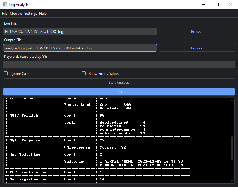The image size is (238, 187).
Task: Maximize the Log Analysis window
Action: click(217, 4)
